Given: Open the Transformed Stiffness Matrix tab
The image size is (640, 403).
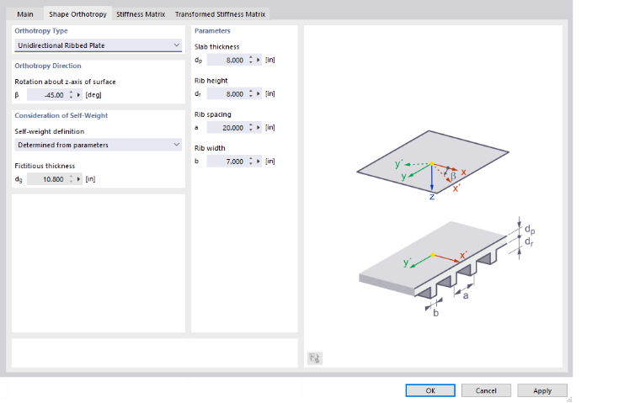Looking at the screenshot, I should tap(220, 13).
